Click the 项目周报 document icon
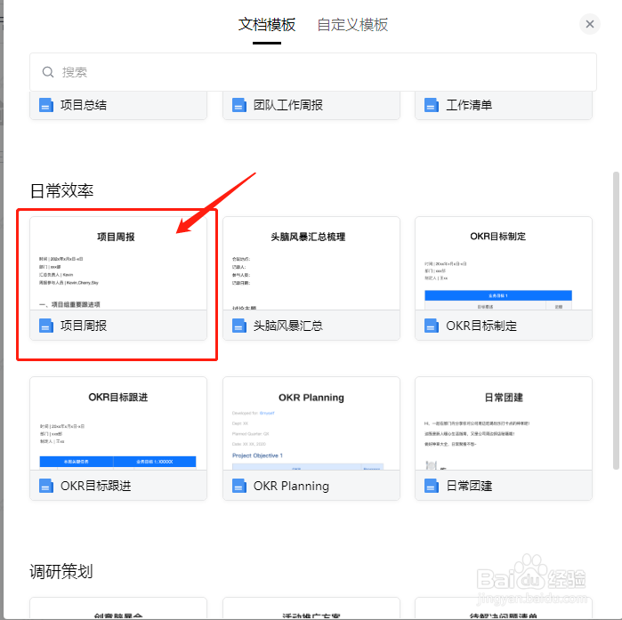 point(46,326)
